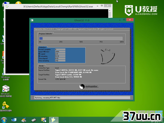Open the picture viewer taskbar icon
Image resolution: width=164 pixels, height=123 pixels.
point(44,120)
